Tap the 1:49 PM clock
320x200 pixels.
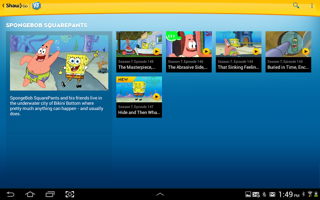click(x=289, y=194)
